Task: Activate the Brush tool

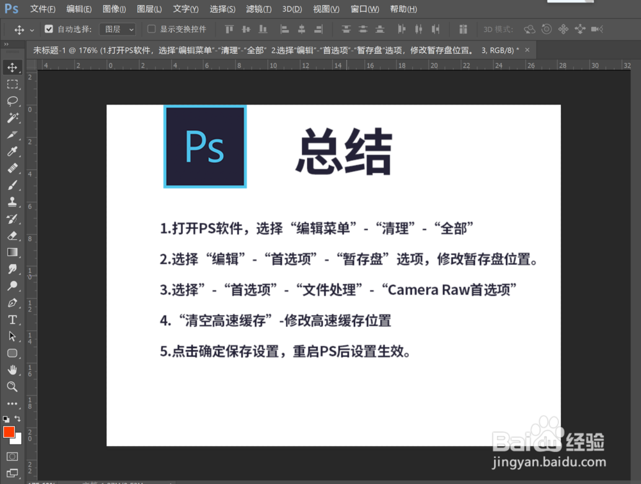Action: (13, 185)
